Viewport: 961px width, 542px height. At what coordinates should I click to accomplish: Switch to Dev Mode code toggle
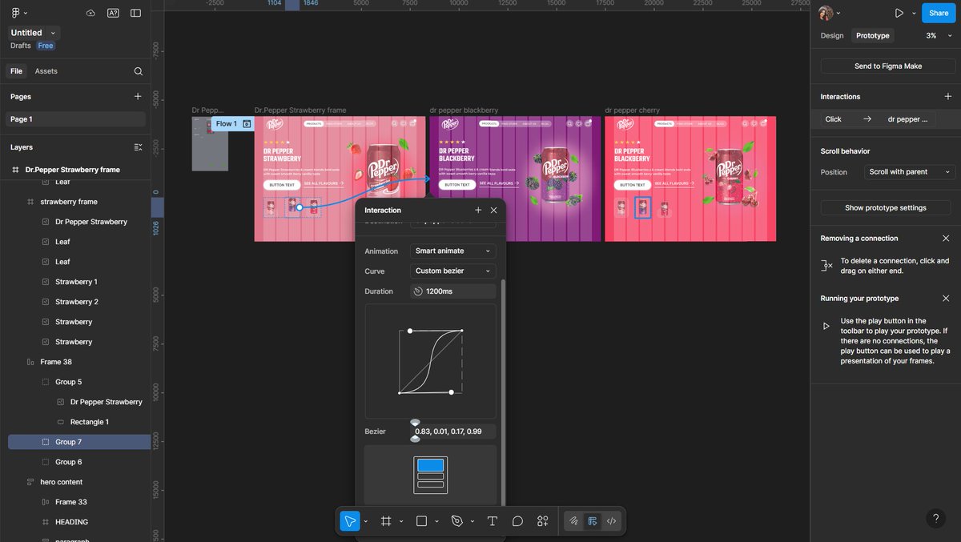[x=611, y=521]
